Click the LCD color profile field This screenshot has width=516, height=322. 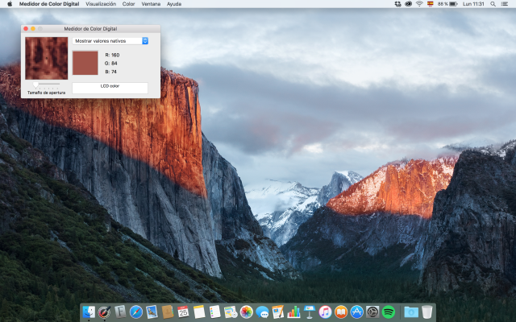pos(110,87)
